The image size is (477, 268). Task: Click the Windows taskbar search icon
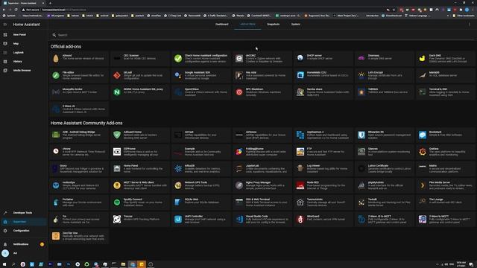tap(13, 264)
